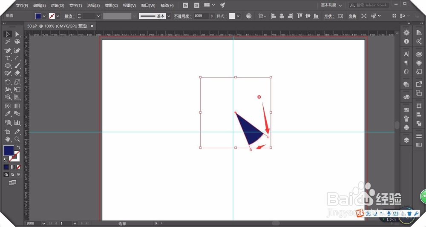
Task: Swap fill and stroke colors
Action: 18,147
